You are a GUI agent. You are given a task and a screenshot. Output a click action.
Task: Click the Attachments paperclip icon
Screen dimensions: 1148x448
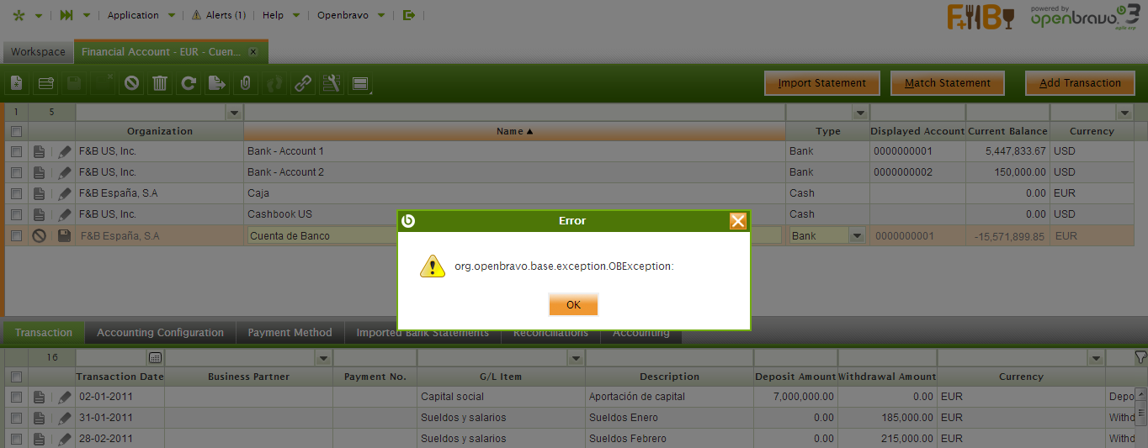pos(246,83)
